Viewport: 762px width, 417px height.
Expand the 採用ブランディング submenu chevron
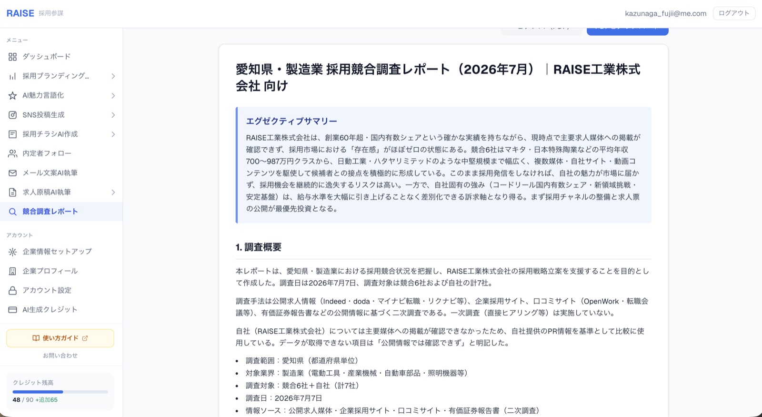(x=113, y=76)
